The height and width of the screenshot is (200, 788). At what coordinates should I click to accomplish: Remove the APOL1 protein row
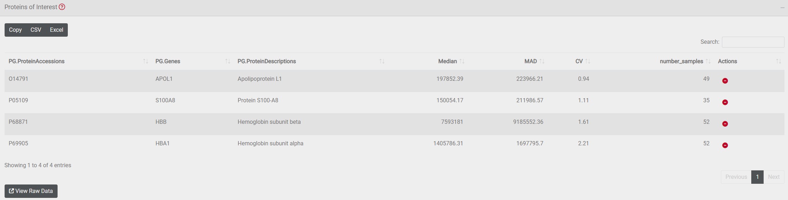pos(725,81)
